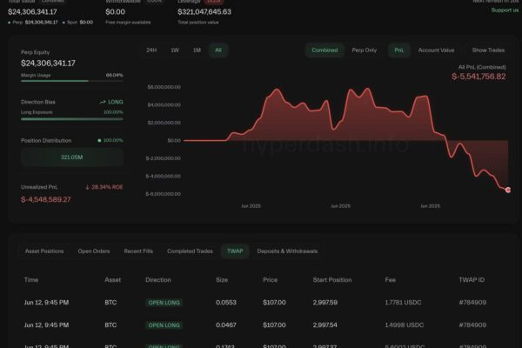Sort by the Asset column header
This screenshot has height=348, width=522.
click(x=112, y=280)
